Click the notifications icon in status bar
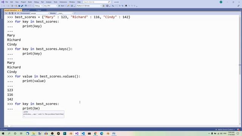 point(239,130)
